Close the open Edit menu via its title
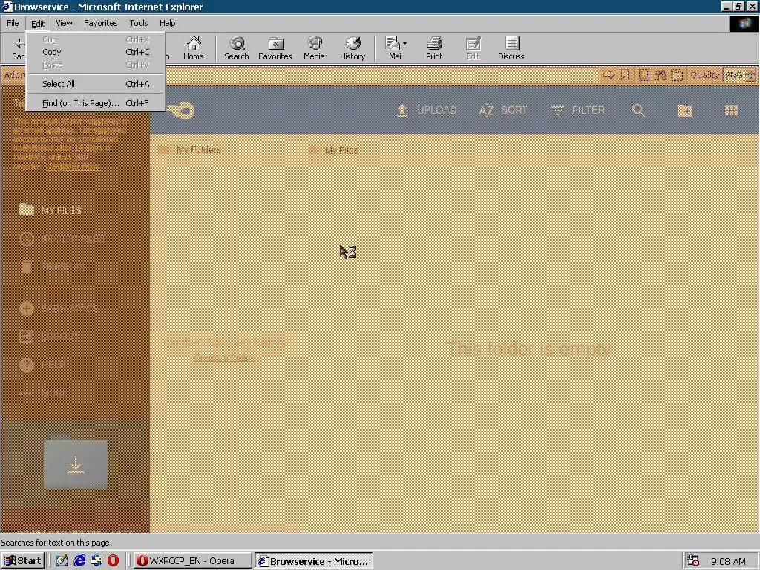 (x=37, y=23)
